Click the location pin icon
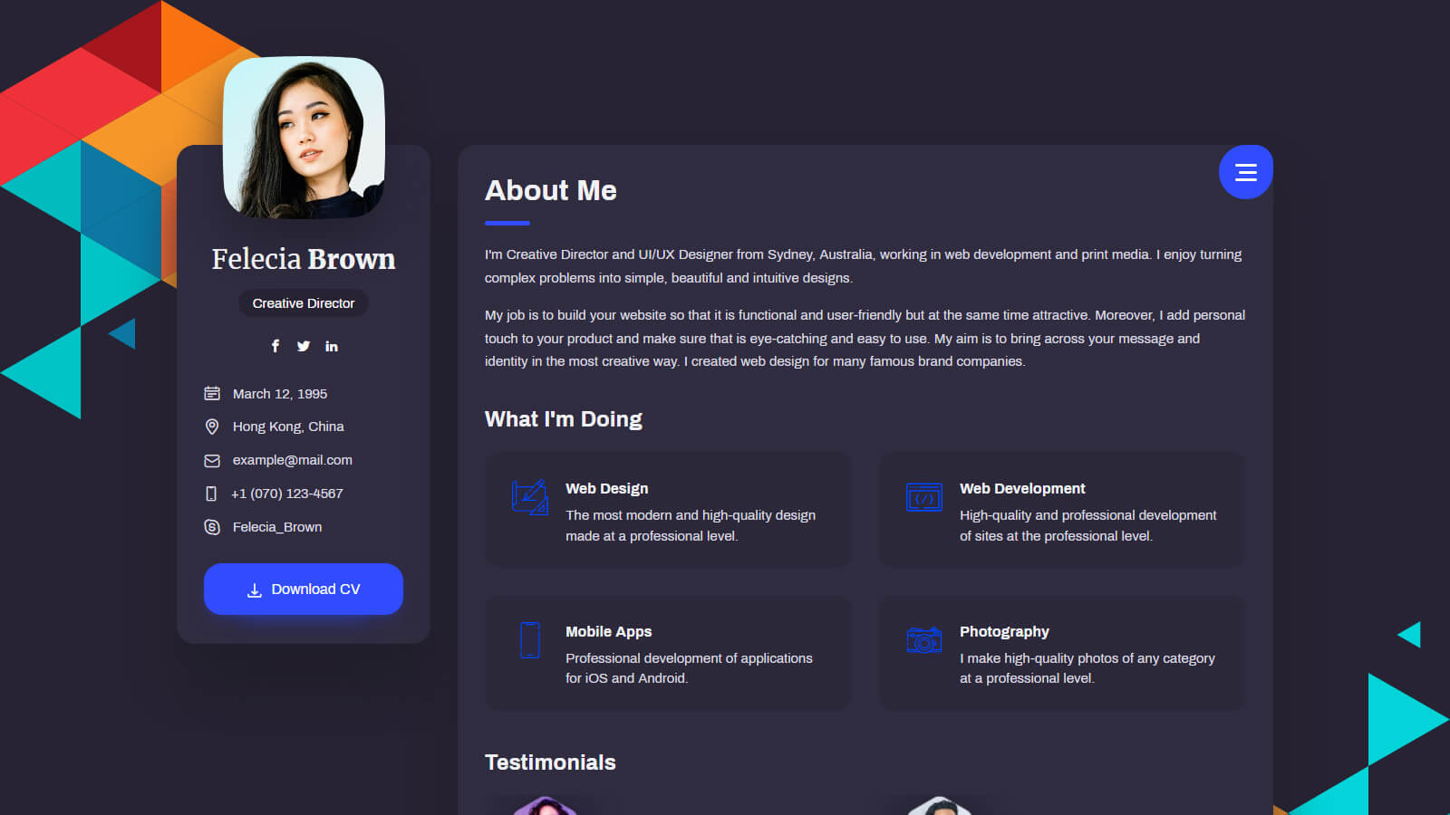 tap(212, 427)
